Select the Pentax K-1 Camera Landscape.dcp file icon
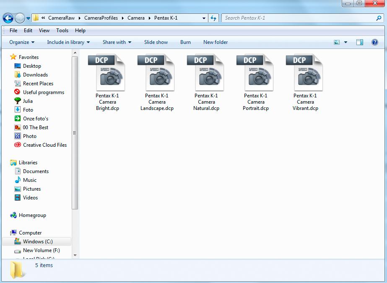 point(156,72)
